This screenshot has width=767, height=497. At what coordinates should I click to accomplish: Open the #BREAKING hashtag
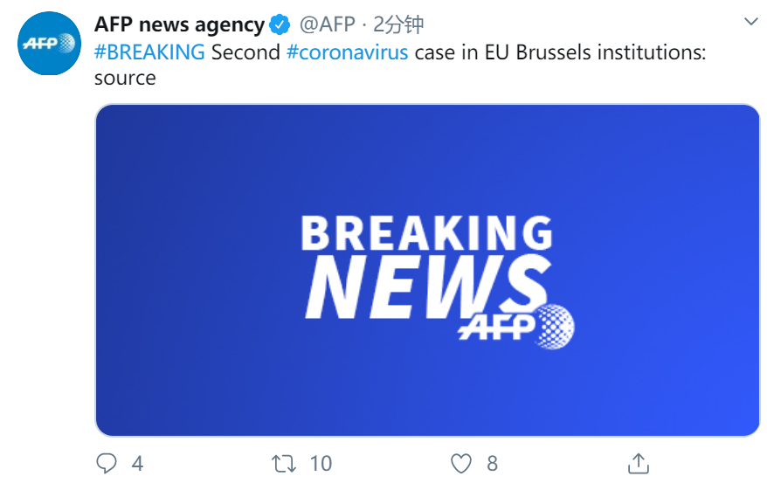pyautogui.click(x=149, y=52)
